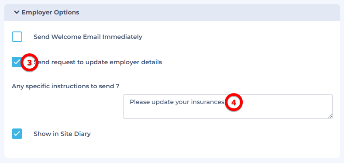
Task: Click the resize grip of the instructions text area
Action: click(330, 116)
